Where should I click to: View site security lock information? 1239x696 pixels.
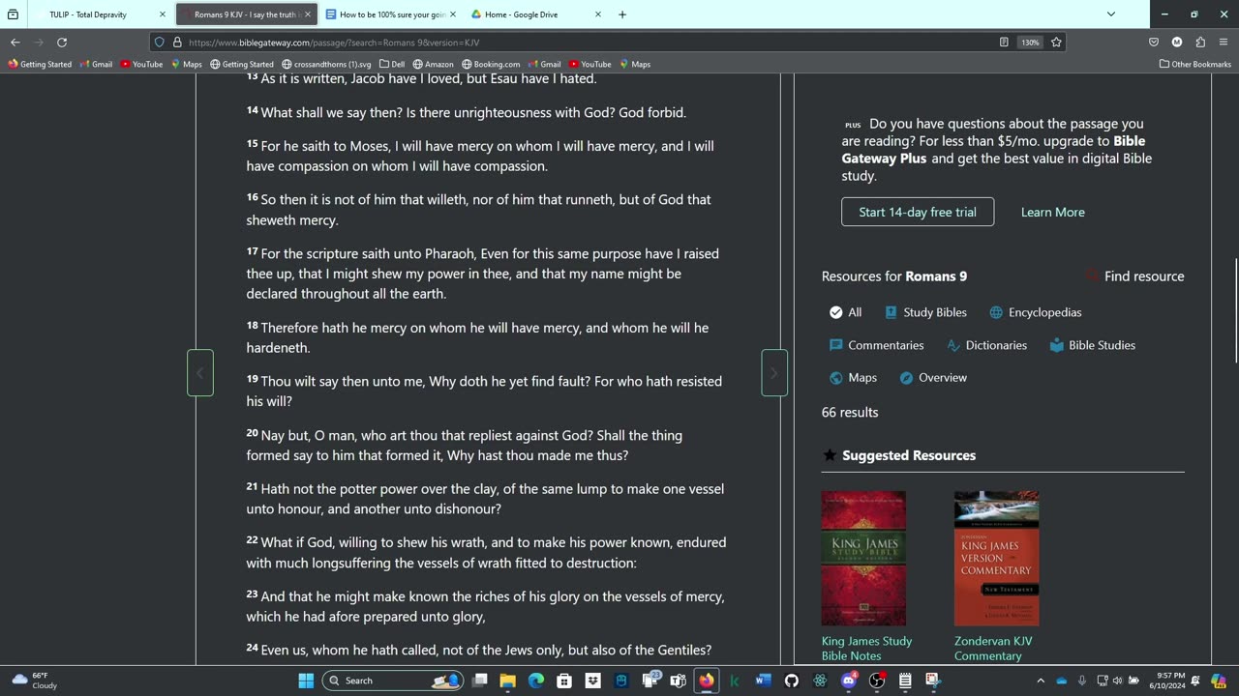[177, 43]
